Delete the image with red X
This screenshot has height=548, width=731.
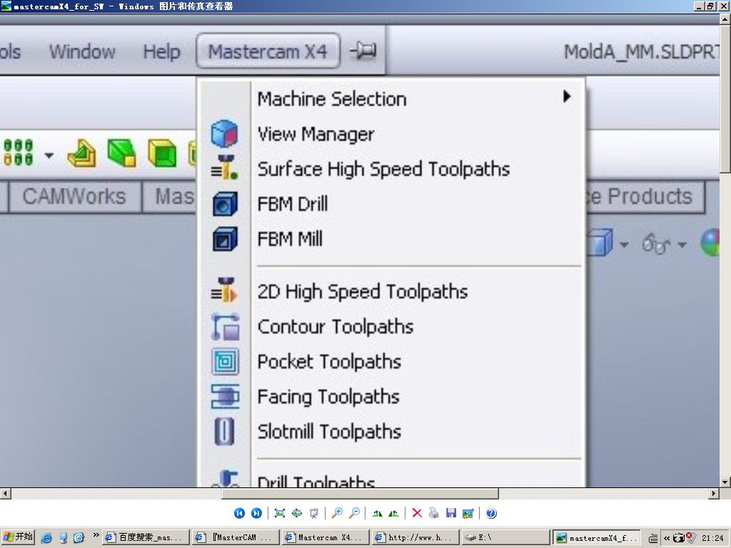[417, 513]
